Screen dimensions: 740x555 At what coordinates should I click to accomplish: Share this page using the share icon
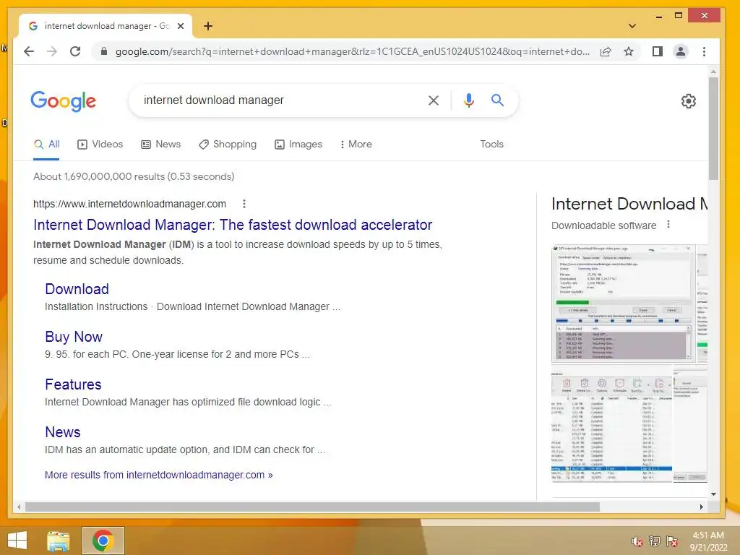(x=606, y=51)
